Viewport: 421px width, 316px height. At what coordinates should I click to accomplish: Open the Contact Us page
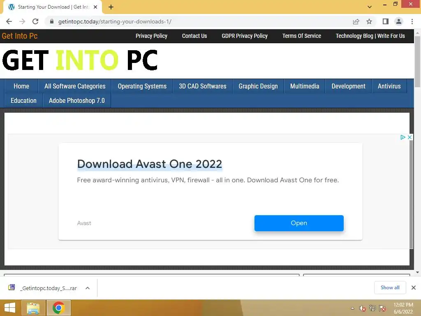(194, 36)
